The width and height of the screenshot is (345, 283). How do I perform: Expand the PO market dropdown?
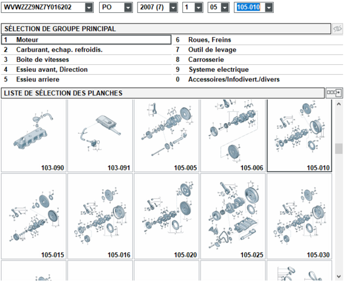(128, 8)
